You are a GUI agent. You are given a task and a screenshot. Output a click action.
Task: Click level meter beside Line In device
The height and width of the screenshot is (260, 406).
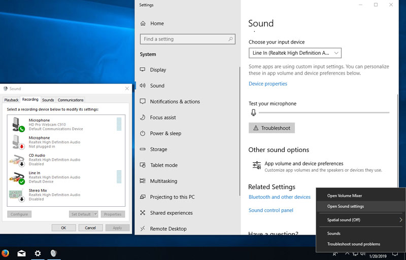[119, 177]
